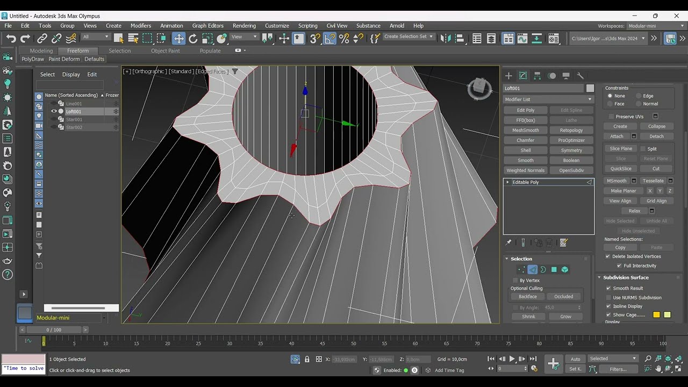Toggle Isoline Display checkbox
This screenshot has width=688, height=387.
coord(608,306)
